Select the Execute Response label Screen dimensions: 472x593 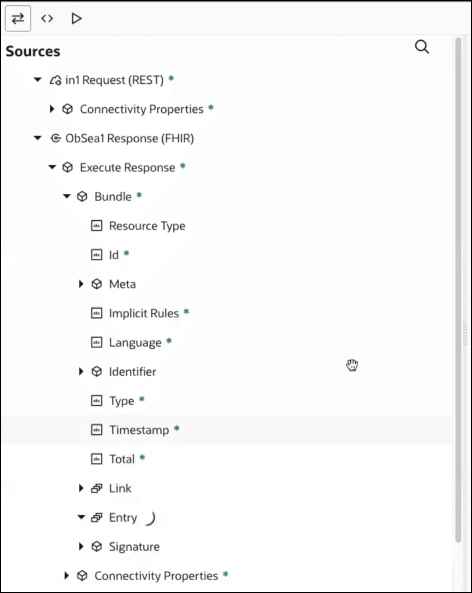(x=127, y=167)
